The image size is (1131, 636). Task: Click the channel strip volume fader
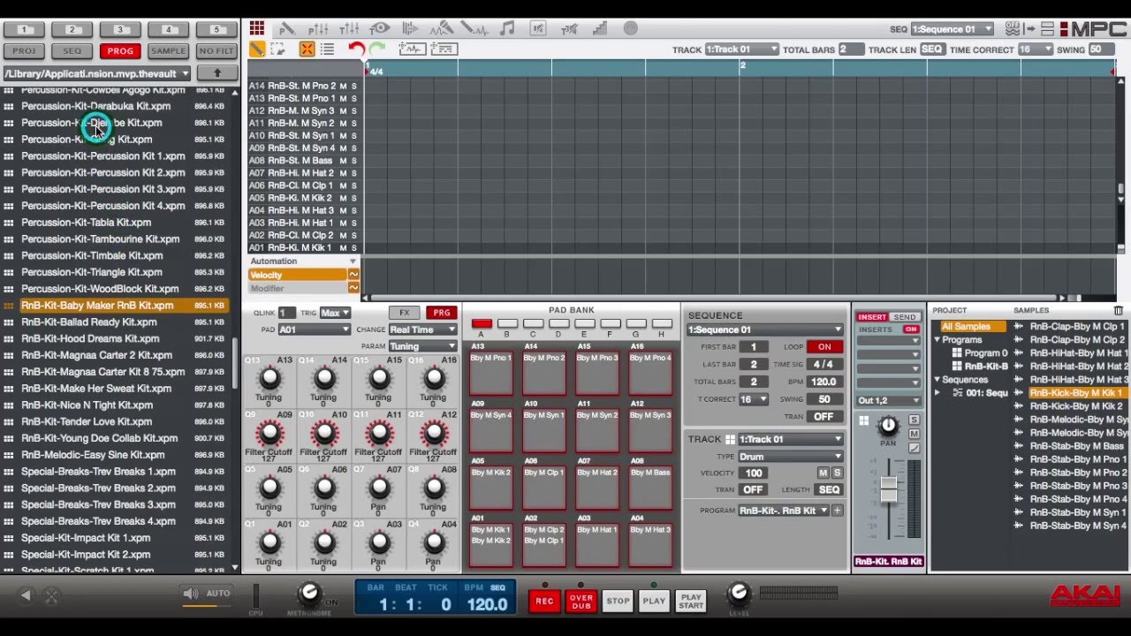tap(888, 488)
